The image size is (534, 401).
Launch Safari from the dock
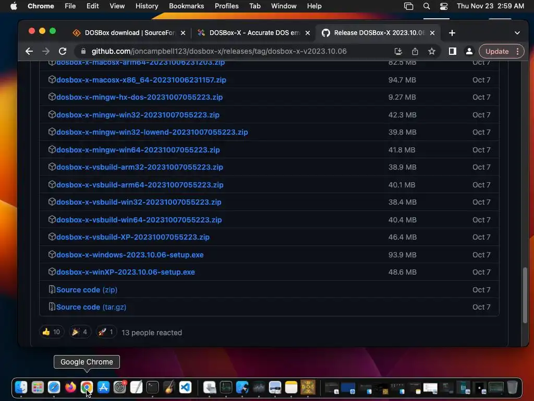coord(54,387)
